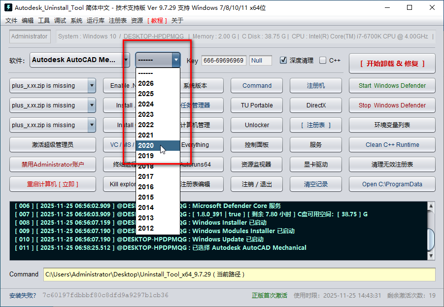
Task: Click the DirectX button
Action: pos(316,105)
